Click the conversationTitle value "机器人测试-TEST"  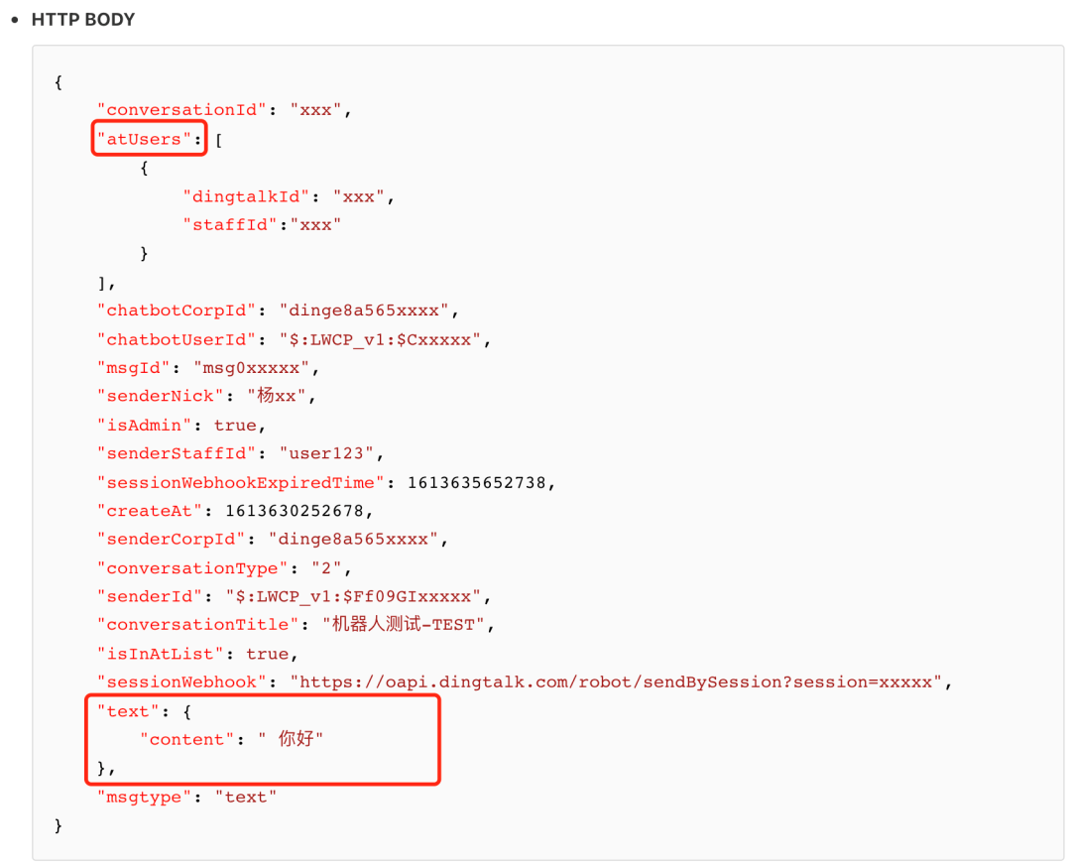403,624
